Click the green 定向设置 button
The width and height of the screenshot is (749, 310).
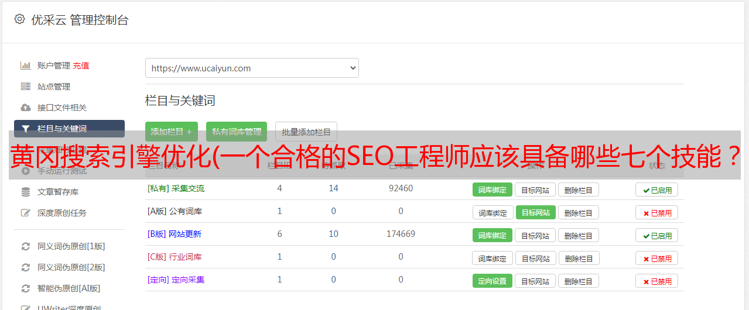click(x=493, y=281)
